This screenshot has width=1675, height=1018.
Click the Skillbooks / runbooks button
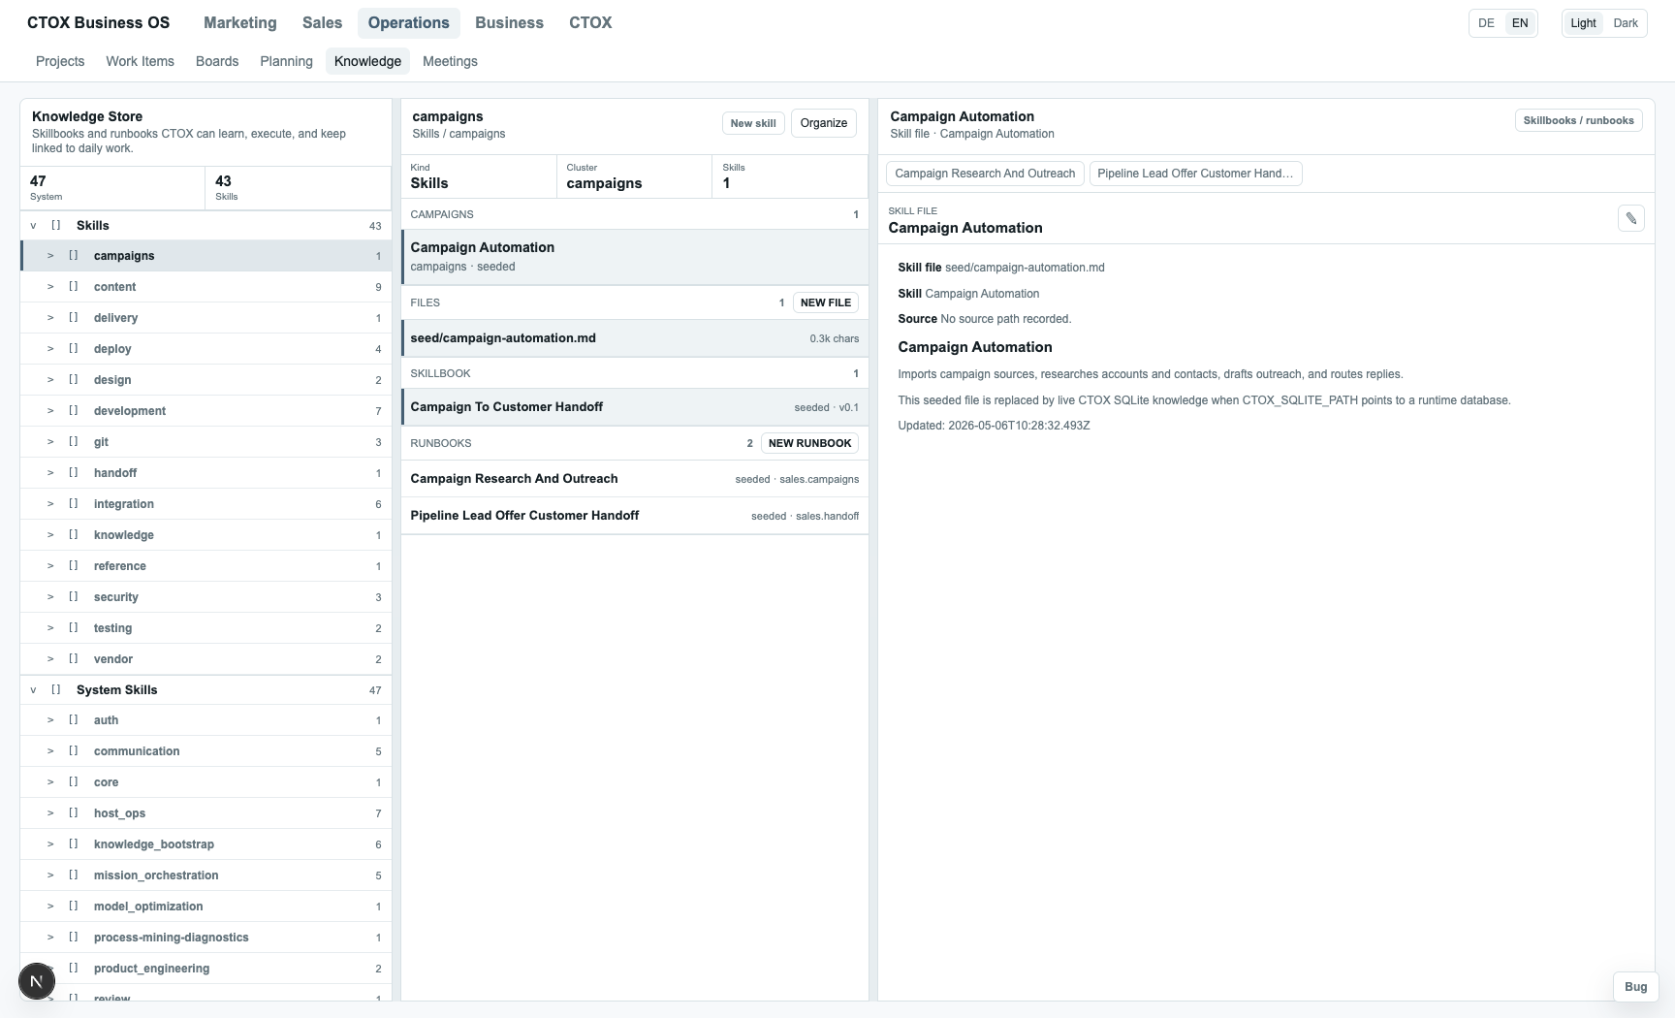pos(1578,121)
